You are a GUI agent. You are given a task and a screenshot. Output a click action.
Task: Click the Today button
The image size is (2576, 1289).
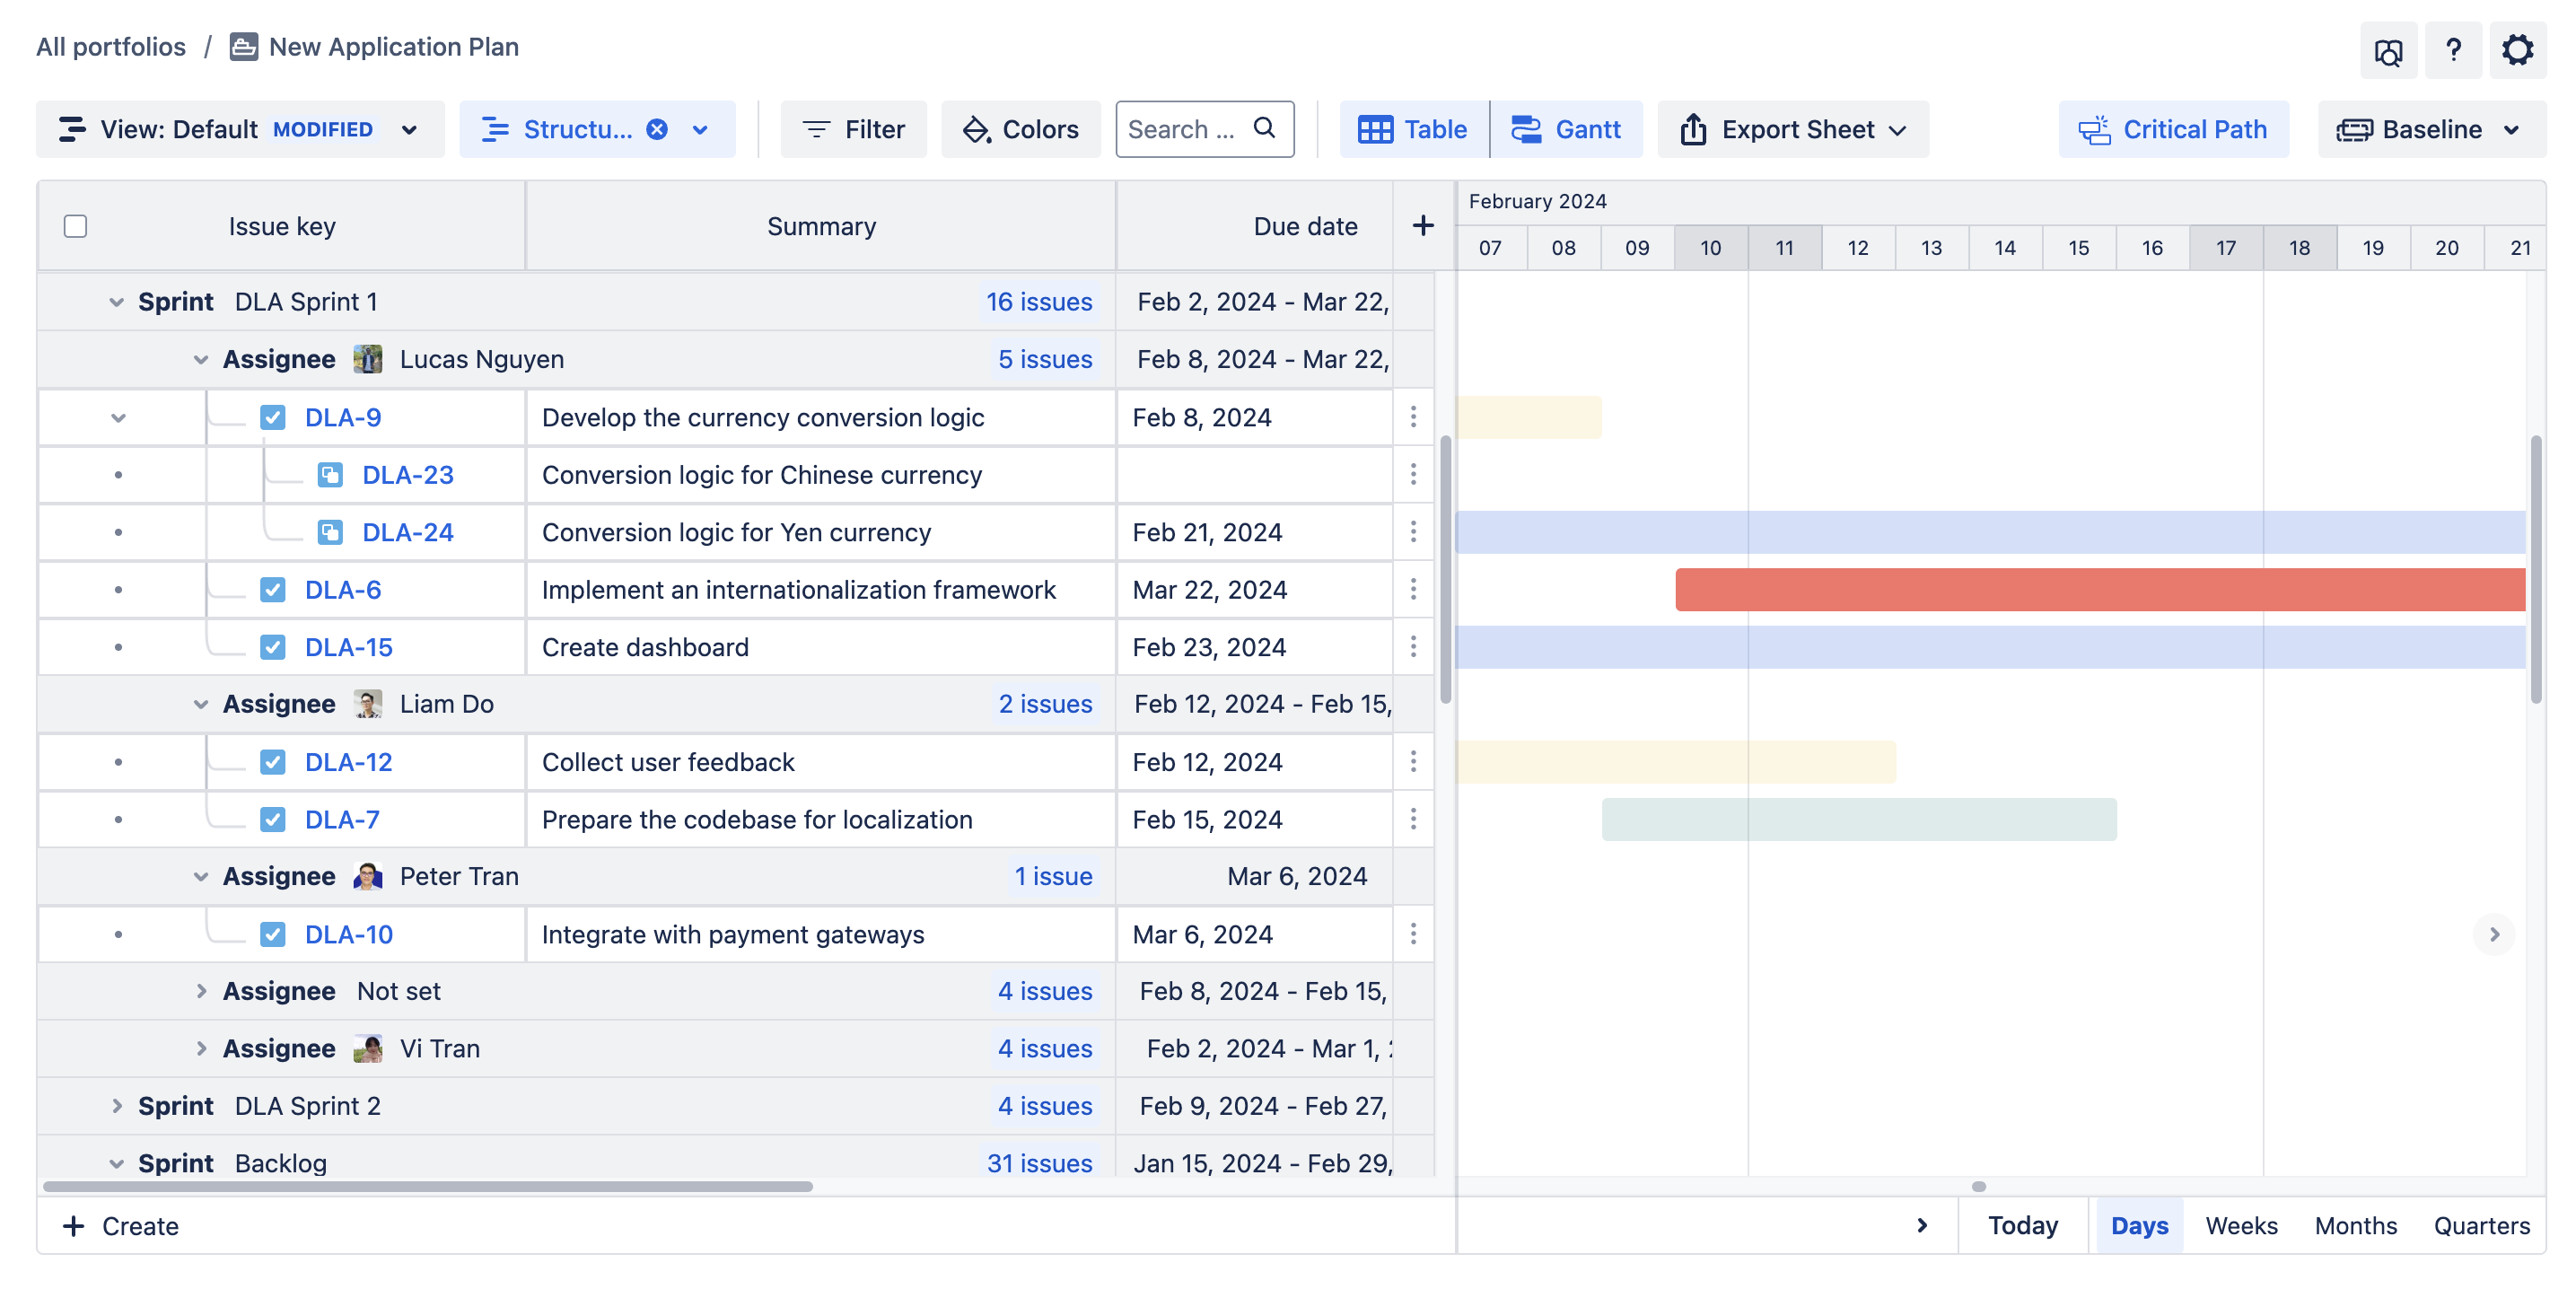tap(2022, 1225)
